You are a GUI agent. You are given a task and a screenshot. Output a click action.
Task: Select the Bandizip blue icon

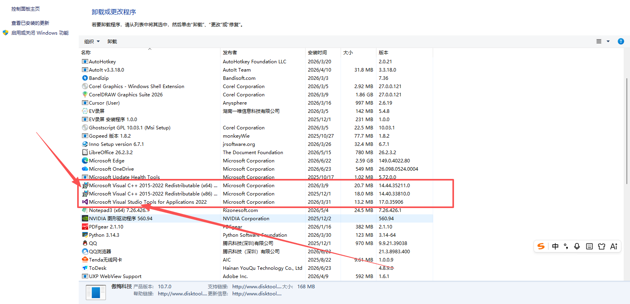point(85,78)
